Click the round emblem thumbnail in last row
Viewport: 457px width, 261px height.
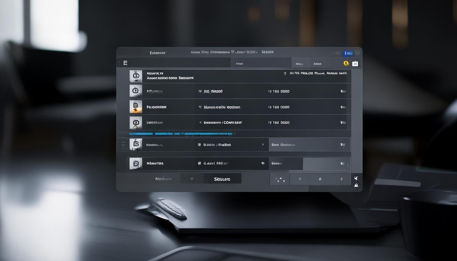[136, 163]
